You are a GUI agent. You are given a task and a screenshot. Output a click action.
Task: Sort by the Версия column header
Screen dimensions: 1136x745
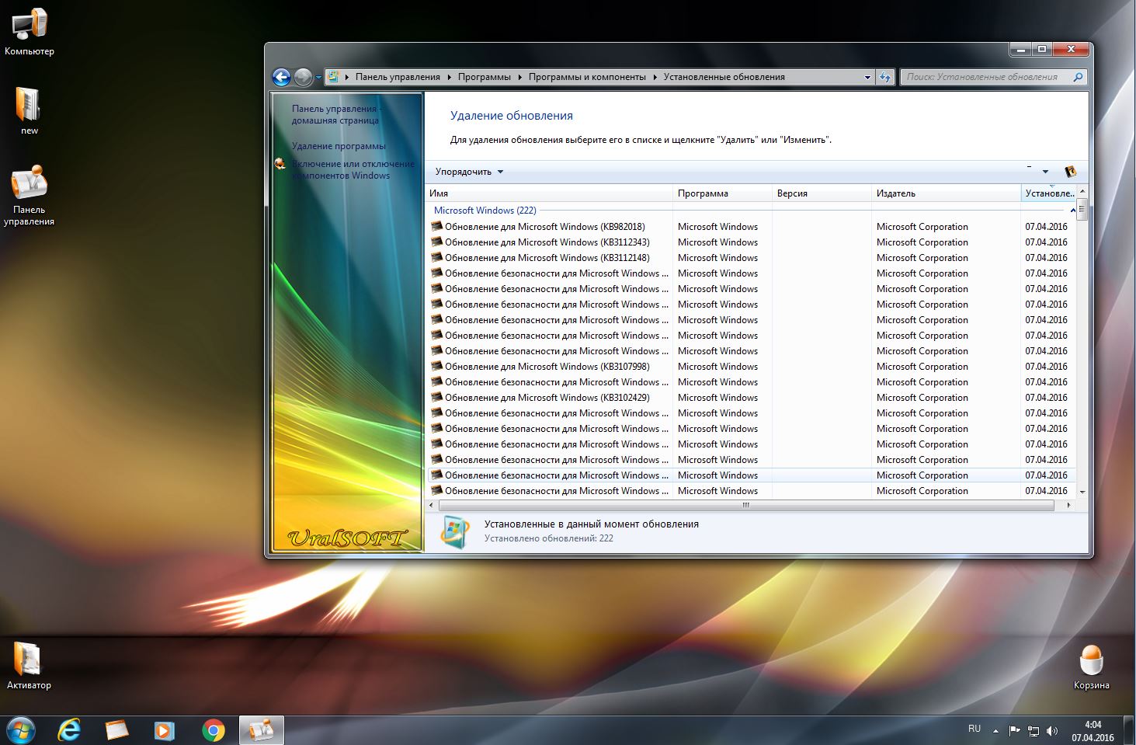822,193
